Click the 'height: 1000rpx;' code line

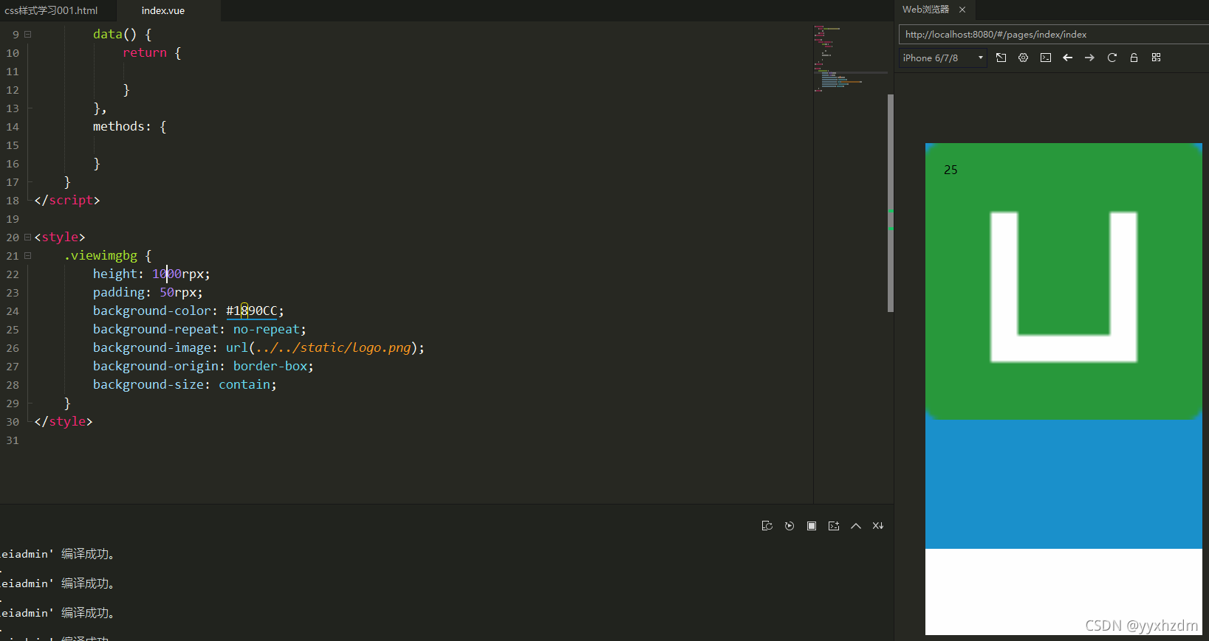click(x=151, y=274)
